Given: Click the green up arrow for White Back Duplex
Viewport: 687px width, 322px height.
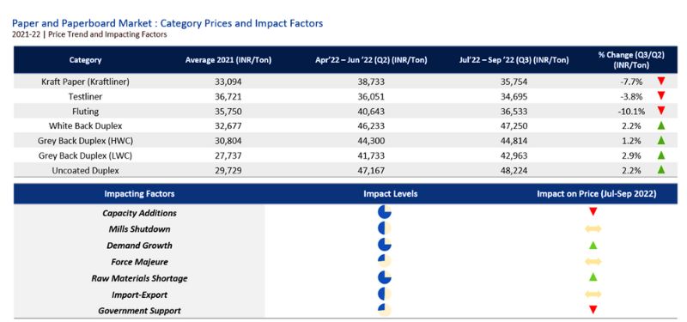Looking at the screenshot, I should coord(661,125).
